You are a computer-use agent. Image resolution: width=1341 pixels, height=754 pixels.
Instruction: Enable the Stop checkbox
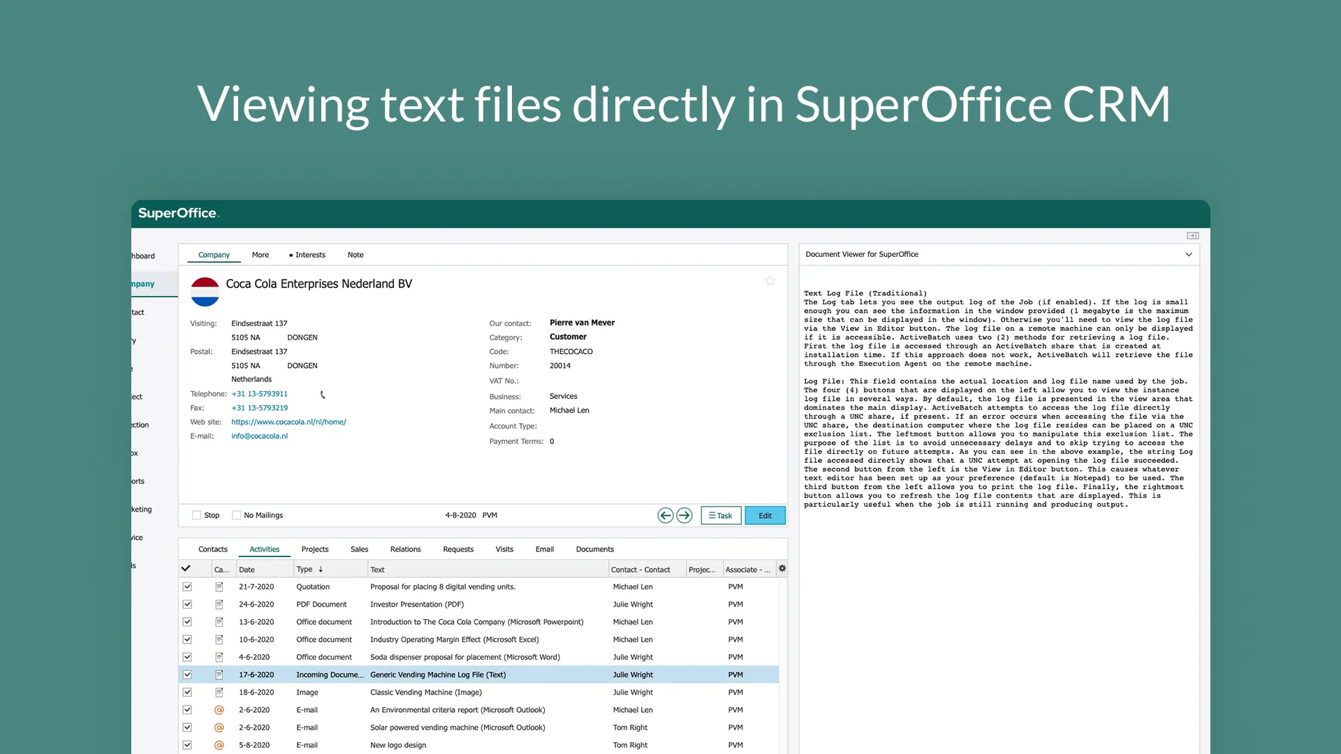pyautogui.click(x=196, y=515)
